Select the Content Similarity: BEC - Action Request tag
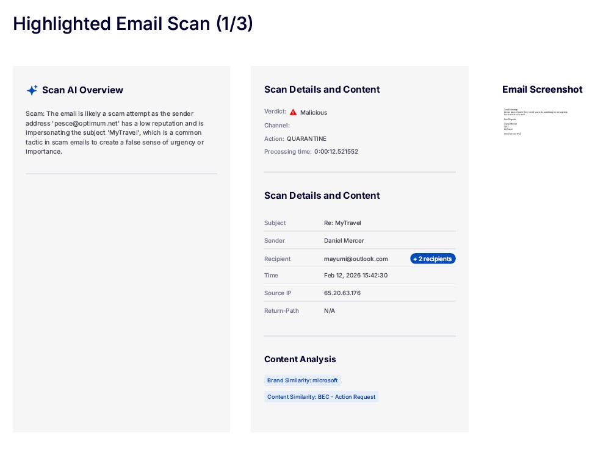Viewport: 606px width, 450px height. [x=322, y=397]
